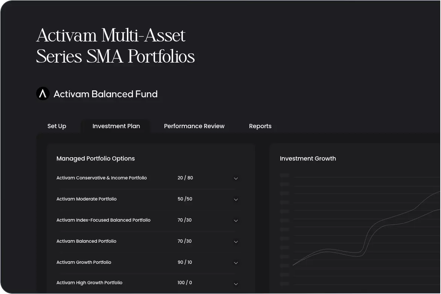The width and height of the screenshot is (441, 294).
Task: Open the Performance Review tab
Action: (194, 126)
